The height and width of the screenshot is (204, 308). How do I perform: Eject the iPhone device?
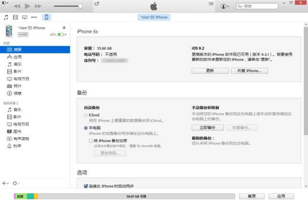[x=64, y=27]
